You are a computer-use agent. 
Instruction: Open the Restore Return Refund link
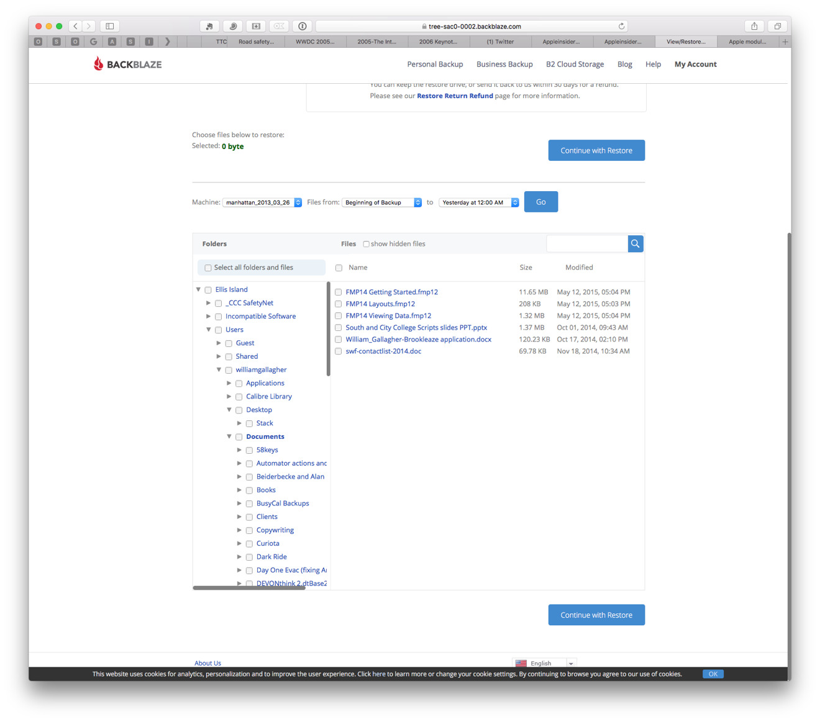point(455,96)
